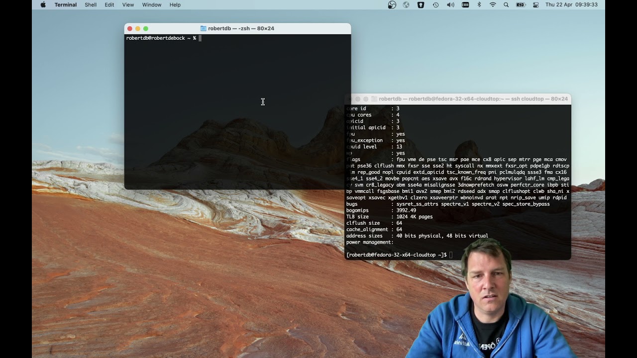Click the keyboard/memory icon in menu bar

coord(465,4)
